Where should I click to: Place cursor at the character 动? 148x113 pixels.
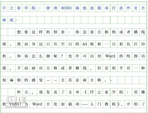[x=26, y=68]
